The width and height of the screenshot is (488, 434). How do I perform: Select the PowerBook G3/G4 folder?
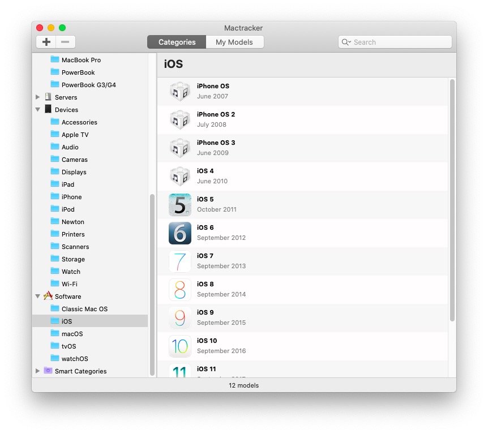click(x=89, y=85)
